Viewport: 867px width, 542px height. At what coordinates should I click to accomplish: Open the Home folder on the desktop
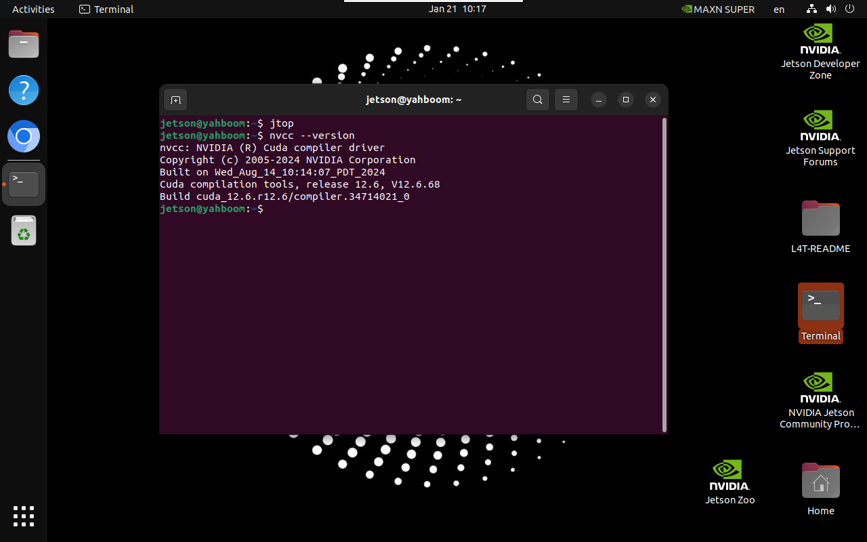pyautogui.click(x=820, y=489)
